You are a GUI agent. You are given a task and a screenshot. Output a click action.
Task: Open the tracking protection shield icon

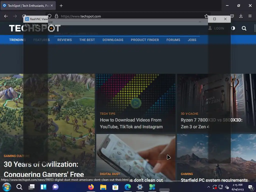point(49,16)
